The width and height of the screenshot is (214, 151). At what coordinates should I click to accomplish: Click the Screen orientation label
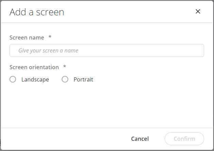pos(34,67)
